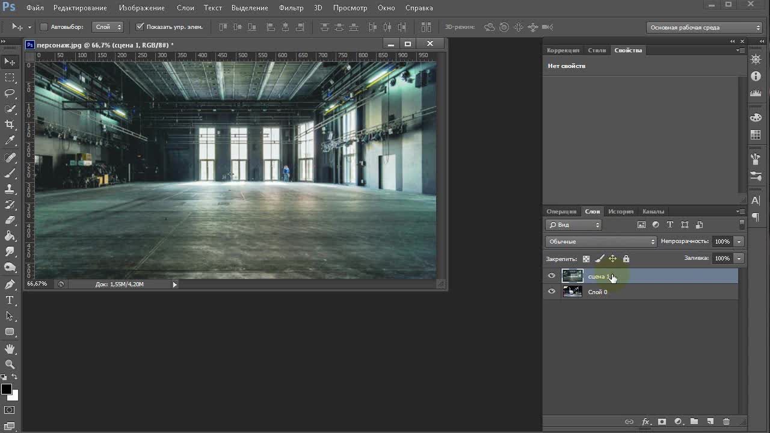The image size is (770, 433).
Task: Toggle lock image pixels brush icon
Action: (x=600, y=259)
